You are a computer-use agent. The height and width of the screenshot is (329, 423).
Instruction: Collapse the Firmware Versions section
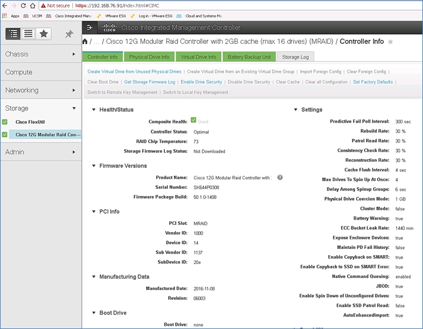[x=94, y=166]
